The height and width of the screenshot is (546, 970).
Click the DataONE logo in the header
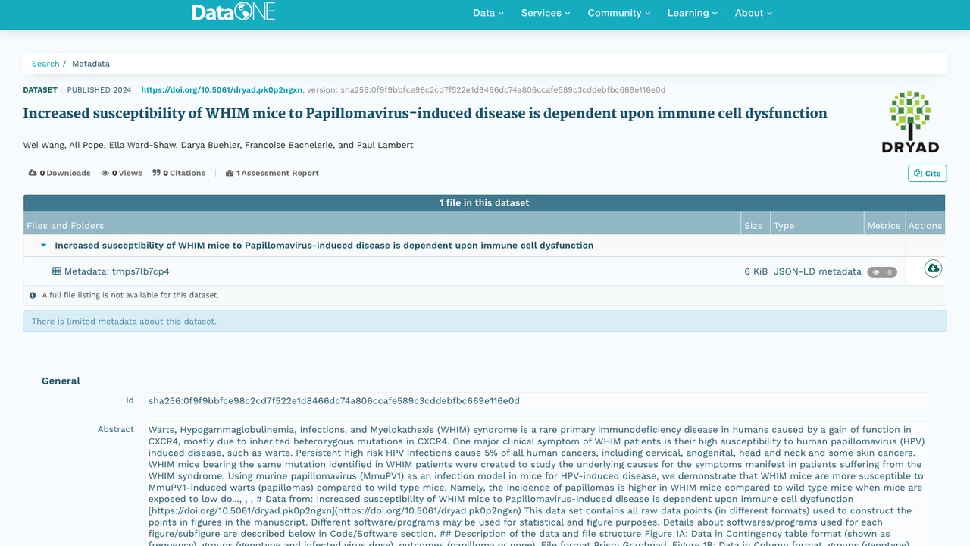[233, 12]
